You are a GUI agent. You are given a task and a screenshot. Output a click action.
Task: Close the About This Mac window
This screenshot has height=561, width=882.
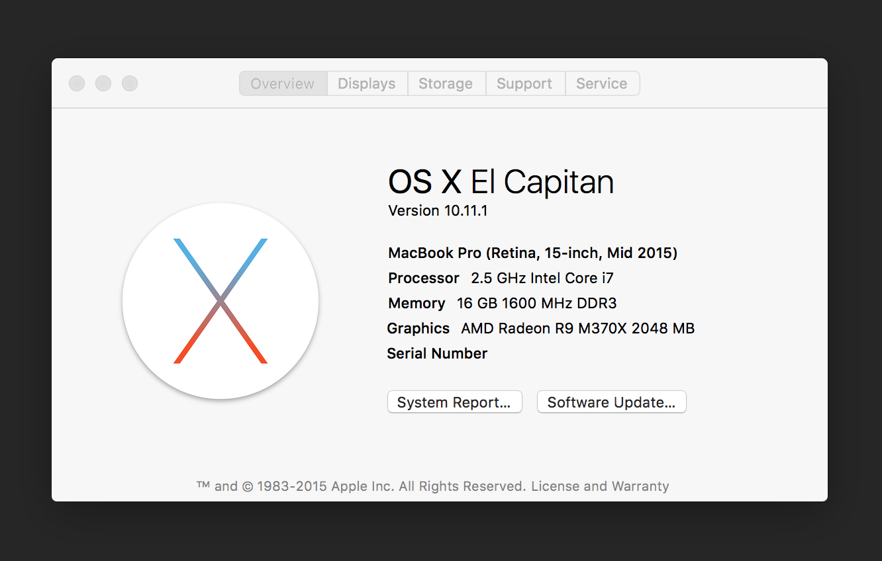77,83
